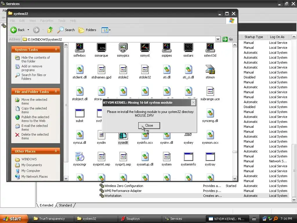Switch to Extended tab in Services
This screenshot has height=223, width=297.
(x=46, y=205)
